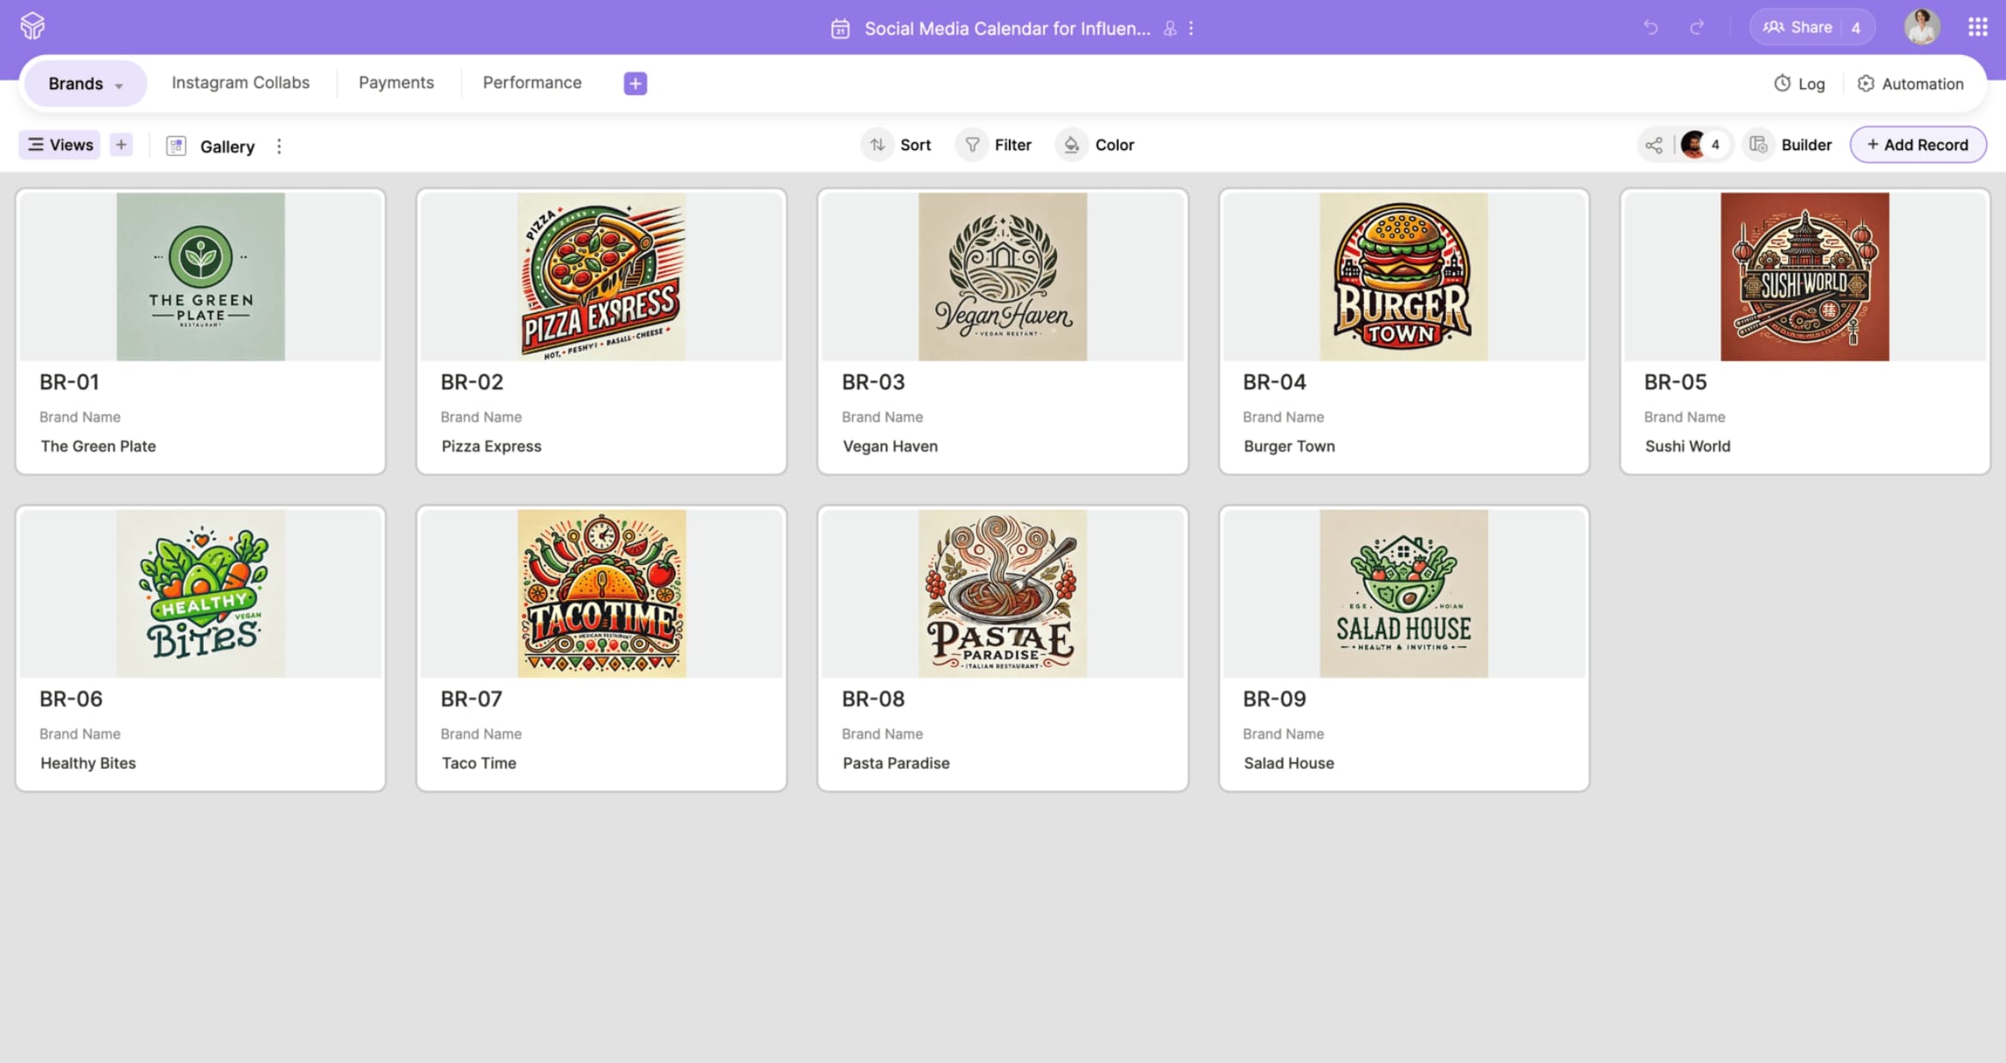Click the undo arrow icon
The image size is (2006, 1063).
click(x=1650, y=27)
